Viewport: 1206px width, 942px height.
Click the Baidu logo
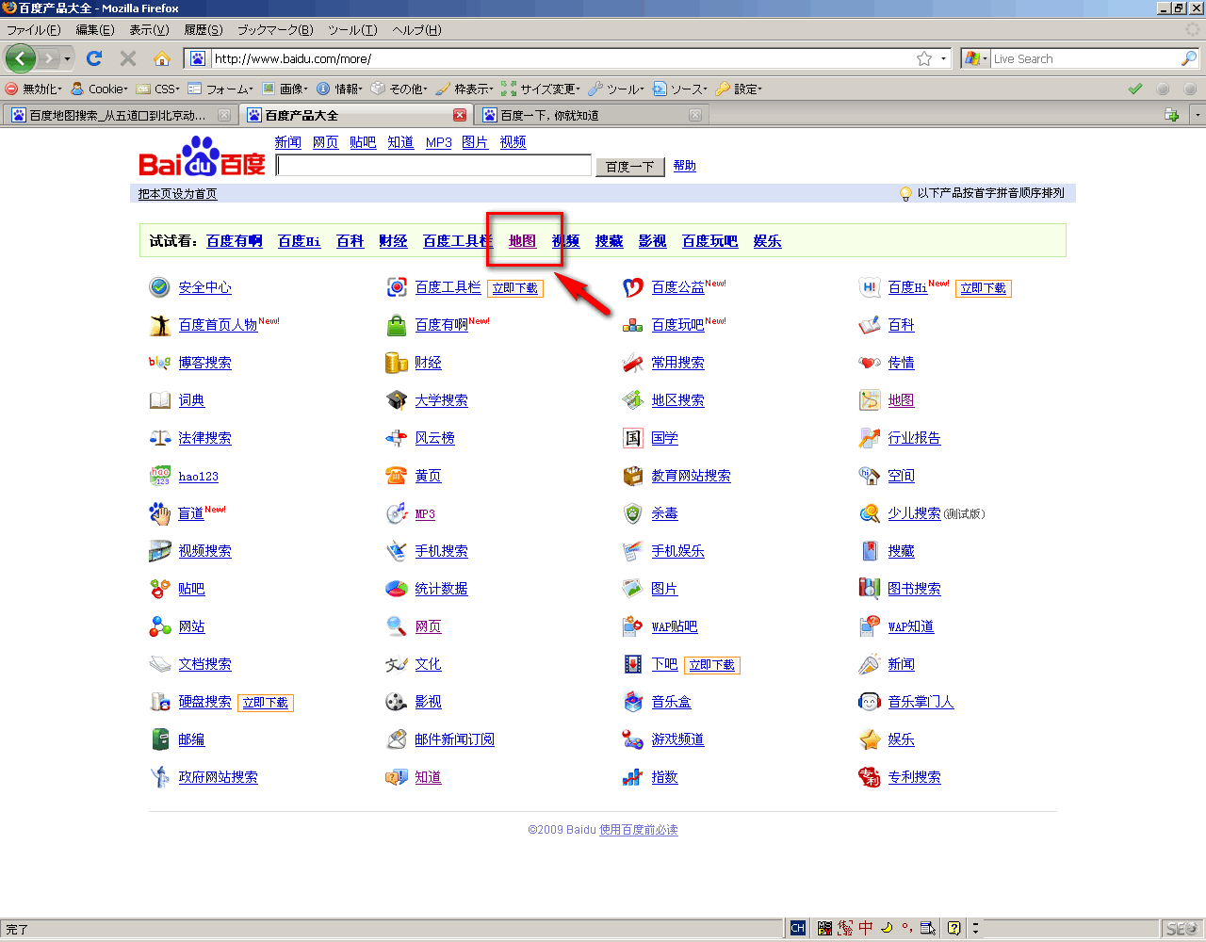202,156
